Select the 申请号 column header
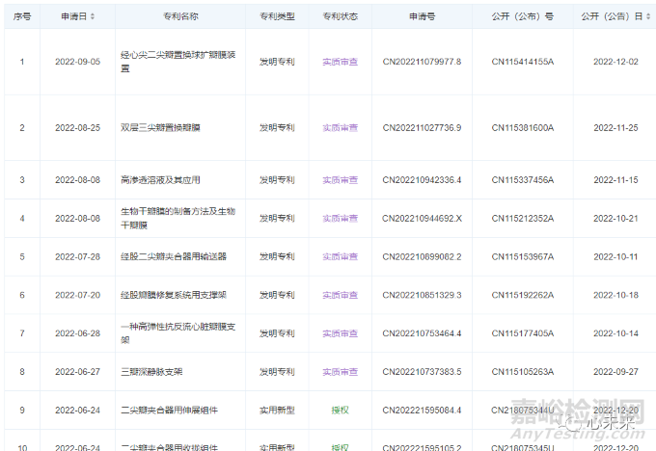This screenshot has height=451, width=656. coord(422,16)
